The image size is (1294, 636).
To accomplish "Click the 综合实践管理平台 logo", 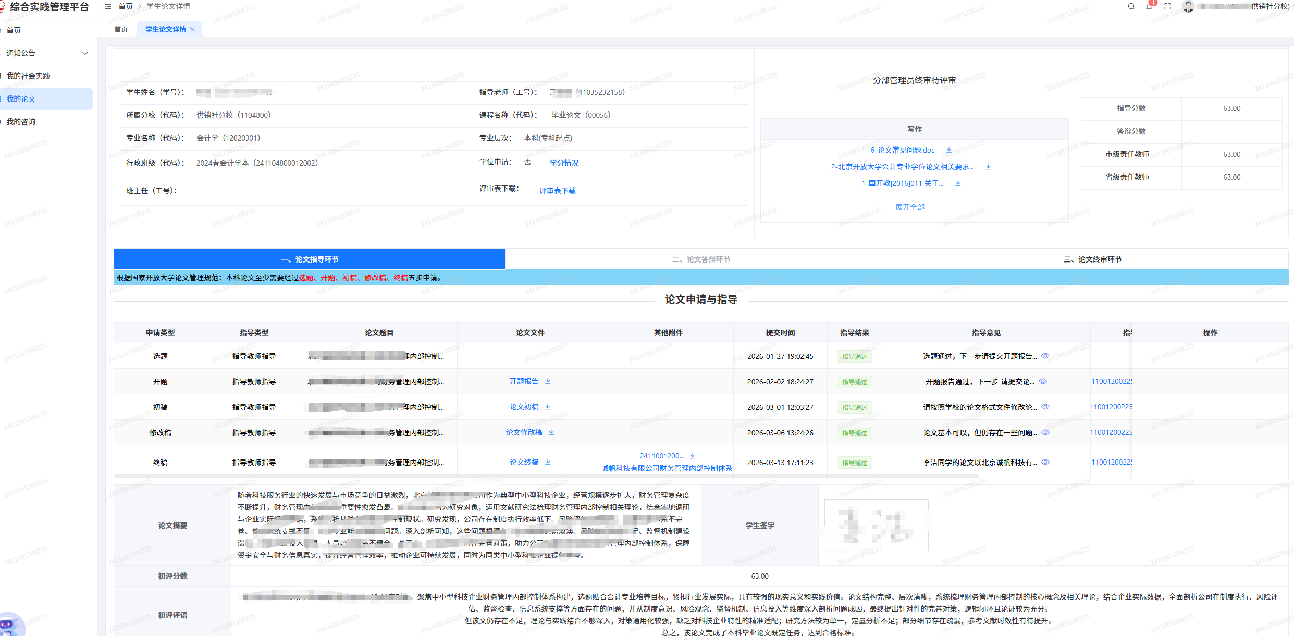I will pyautogui.click(x=45, y=7).
